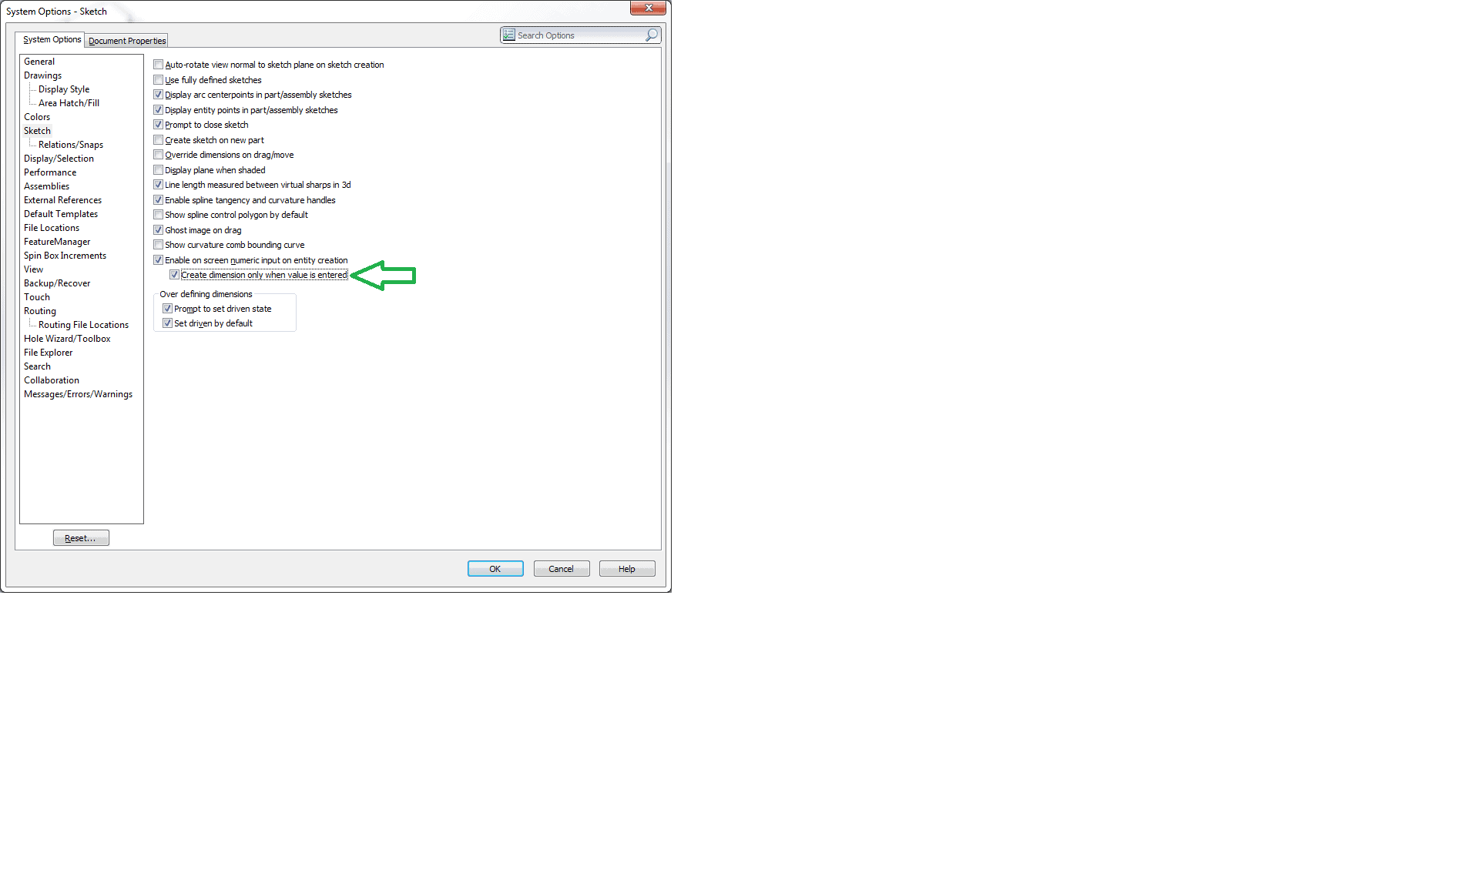1479x893 pixels.
Task: Switch to System Options tab
Action: click(x=52, y=39)
